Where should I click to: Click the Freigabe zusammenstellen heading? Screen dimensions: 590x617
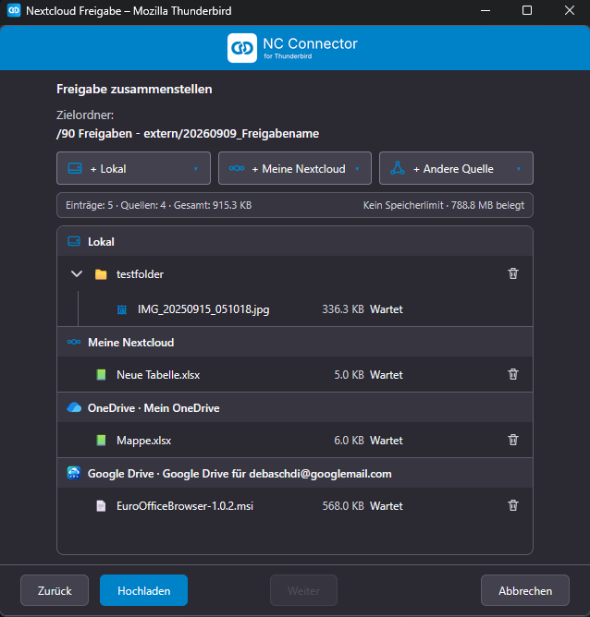tap(134, 90)
